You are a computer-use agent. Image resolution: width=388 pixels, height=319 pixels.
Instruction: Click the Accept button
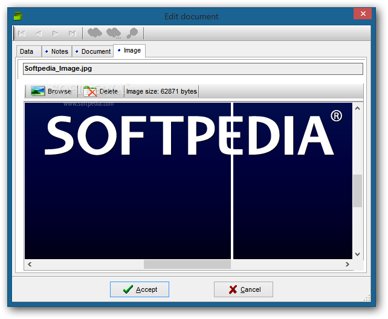click(140, 289)
